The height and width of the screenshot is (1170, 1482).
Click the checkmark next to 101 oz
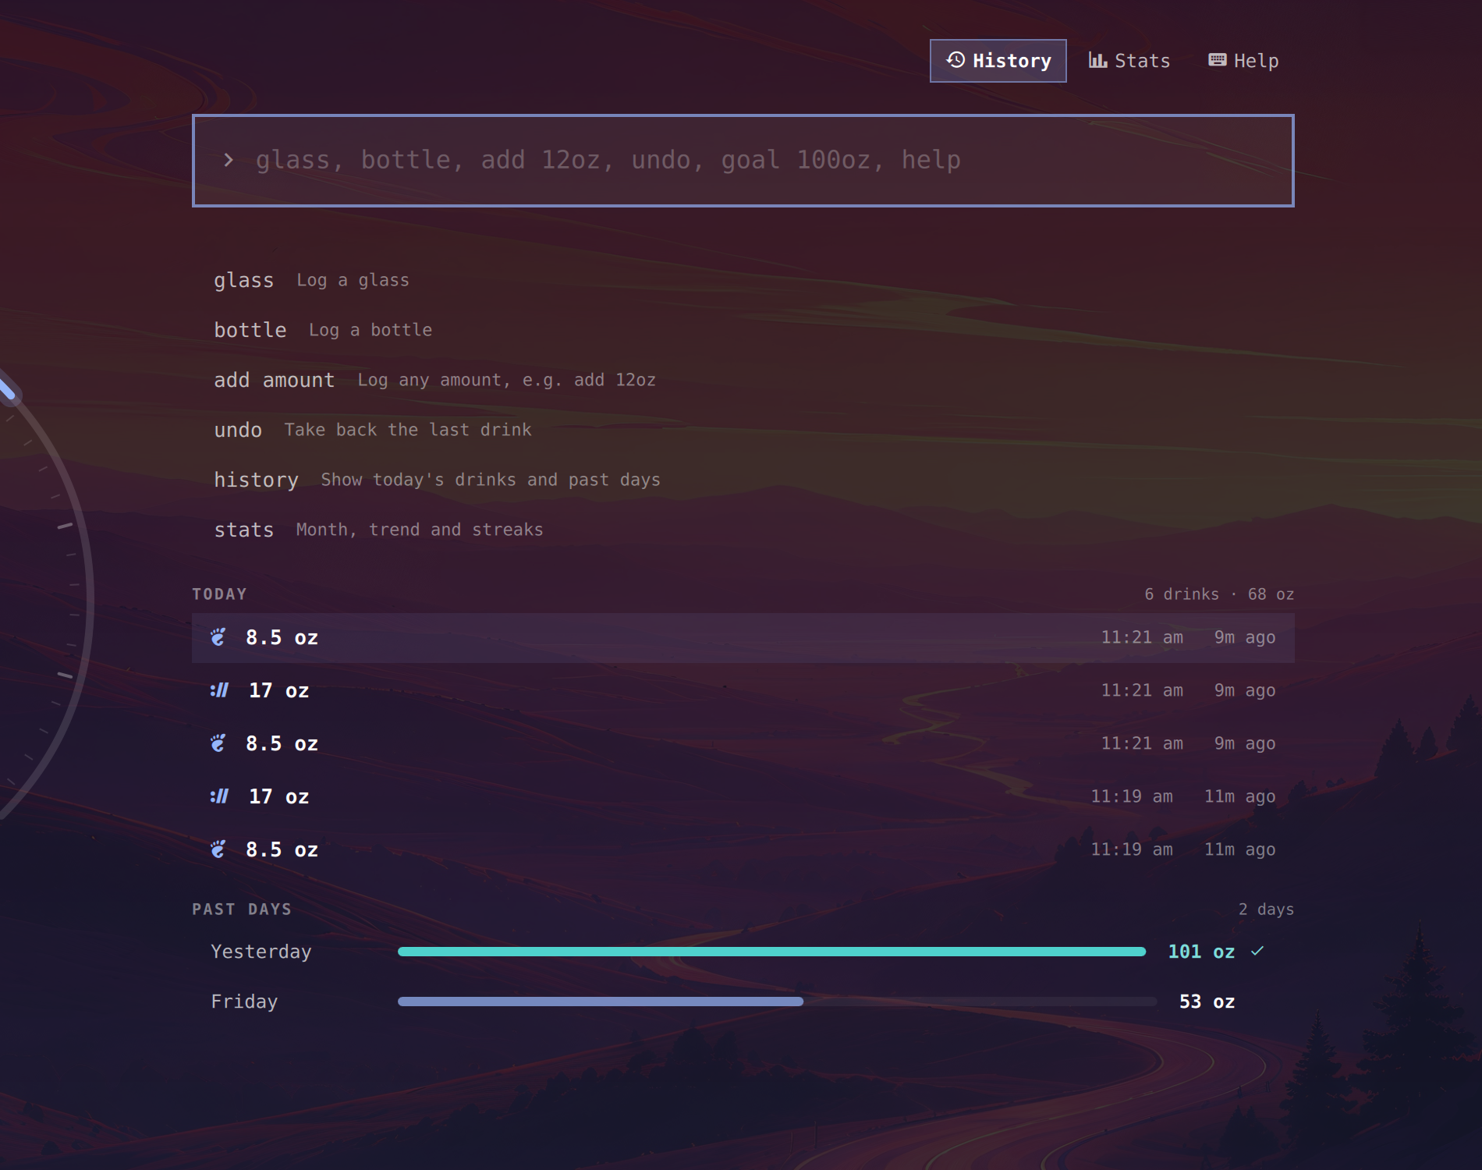click(1257, 951)
